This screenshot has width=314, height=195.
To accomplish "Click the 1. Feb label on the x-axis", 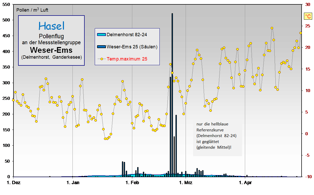I will click(132, 183).
